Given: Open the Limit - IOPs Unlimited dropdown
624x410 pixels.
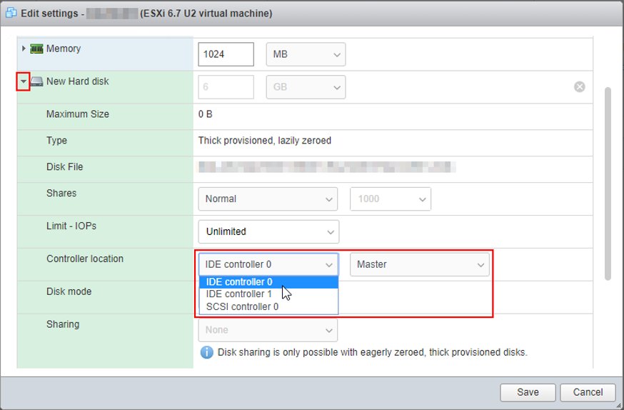Looking at the screenshot, I should pyautogui.click(x=268, y=231).
